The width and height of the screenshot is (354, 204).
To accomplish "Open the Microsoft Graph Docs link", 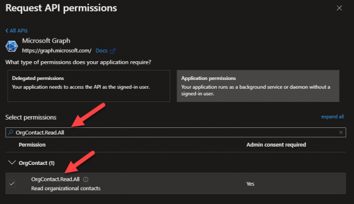I will click(x=101, y=51).
